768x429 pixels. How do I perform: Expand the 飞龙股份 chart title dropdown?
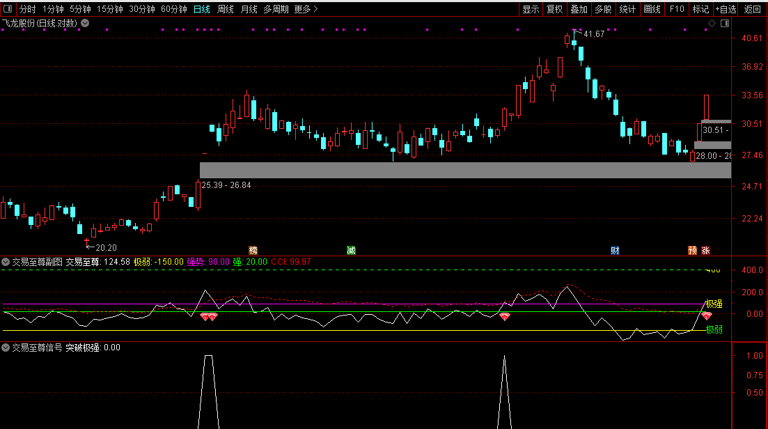click(x=85, y=23)
